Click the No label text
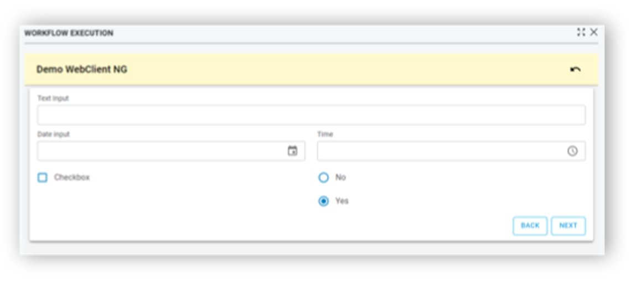631x290 pixels. [341, 178]
